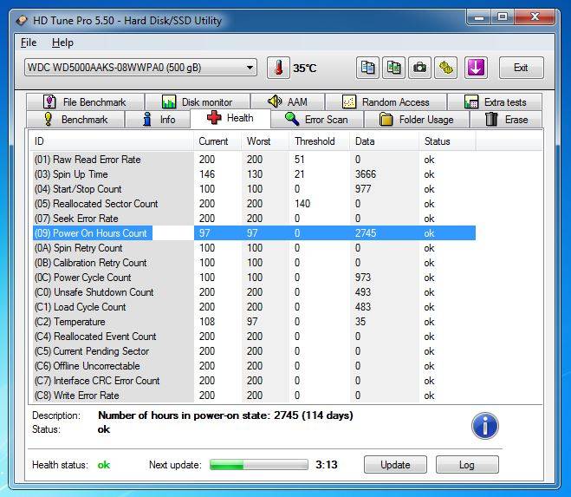Open the File menu
Viewport: 571px width, 497px height.
29,43
